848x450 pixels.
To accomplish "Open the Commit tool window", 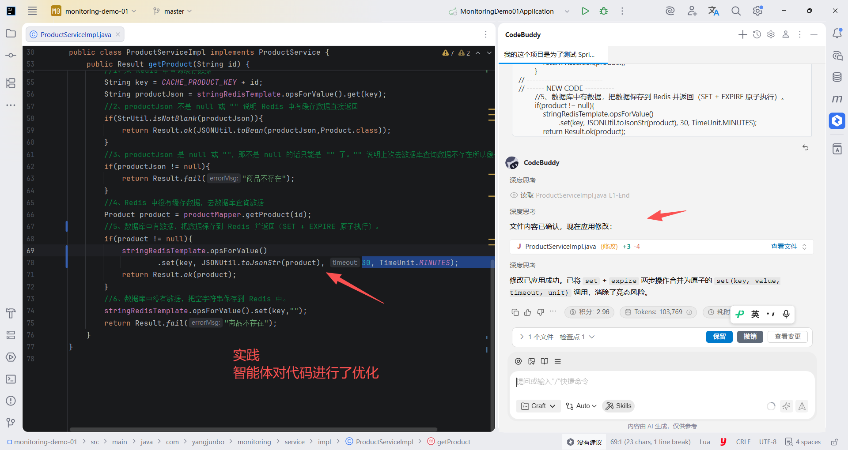I will pos(11,55).
